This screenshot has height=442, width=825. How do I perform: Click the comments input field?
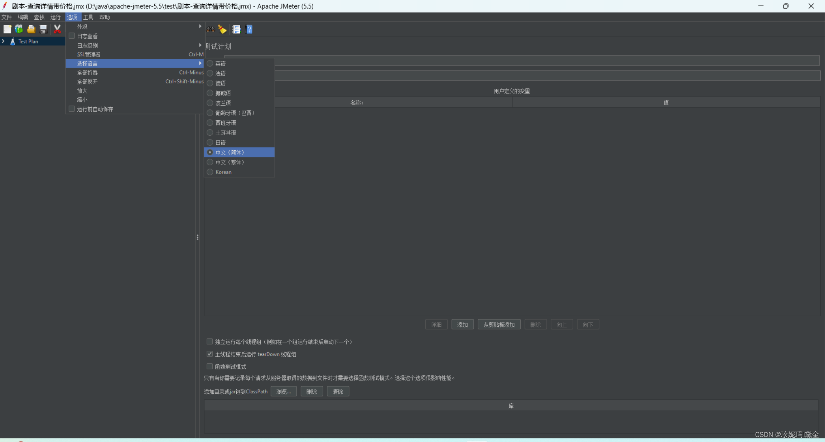click(522, 76)
